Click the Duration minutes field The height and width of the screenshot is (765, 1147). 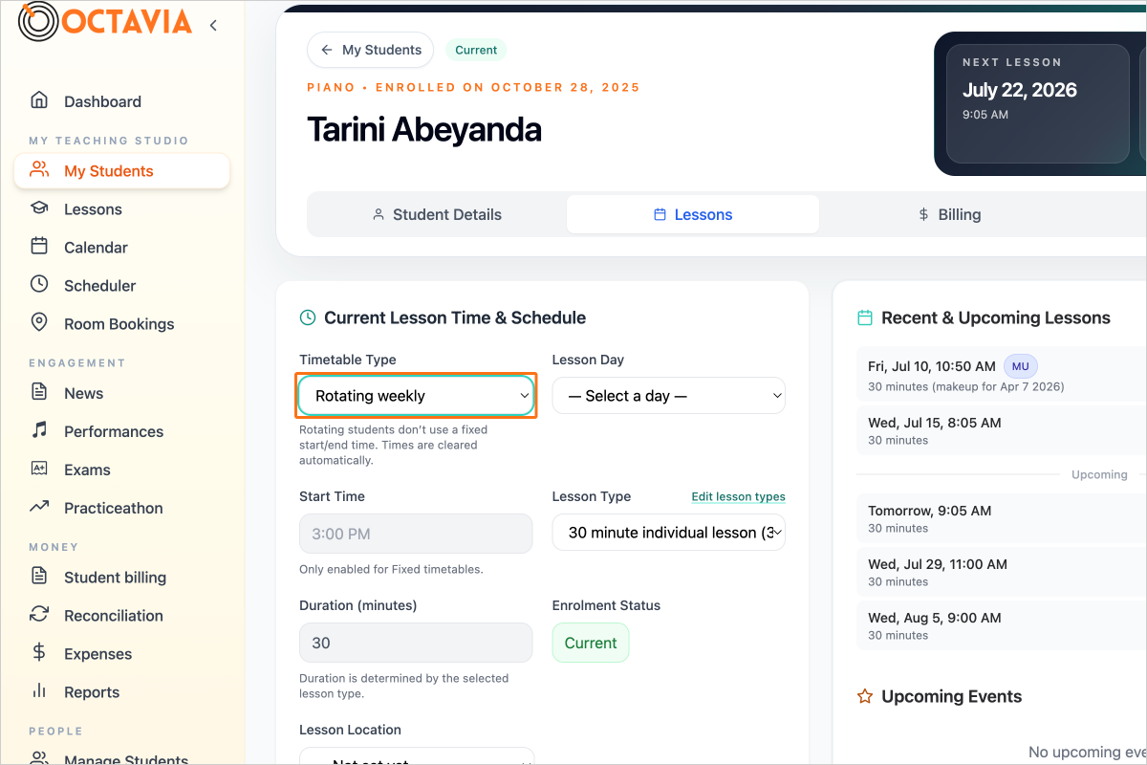coord(416,643)
